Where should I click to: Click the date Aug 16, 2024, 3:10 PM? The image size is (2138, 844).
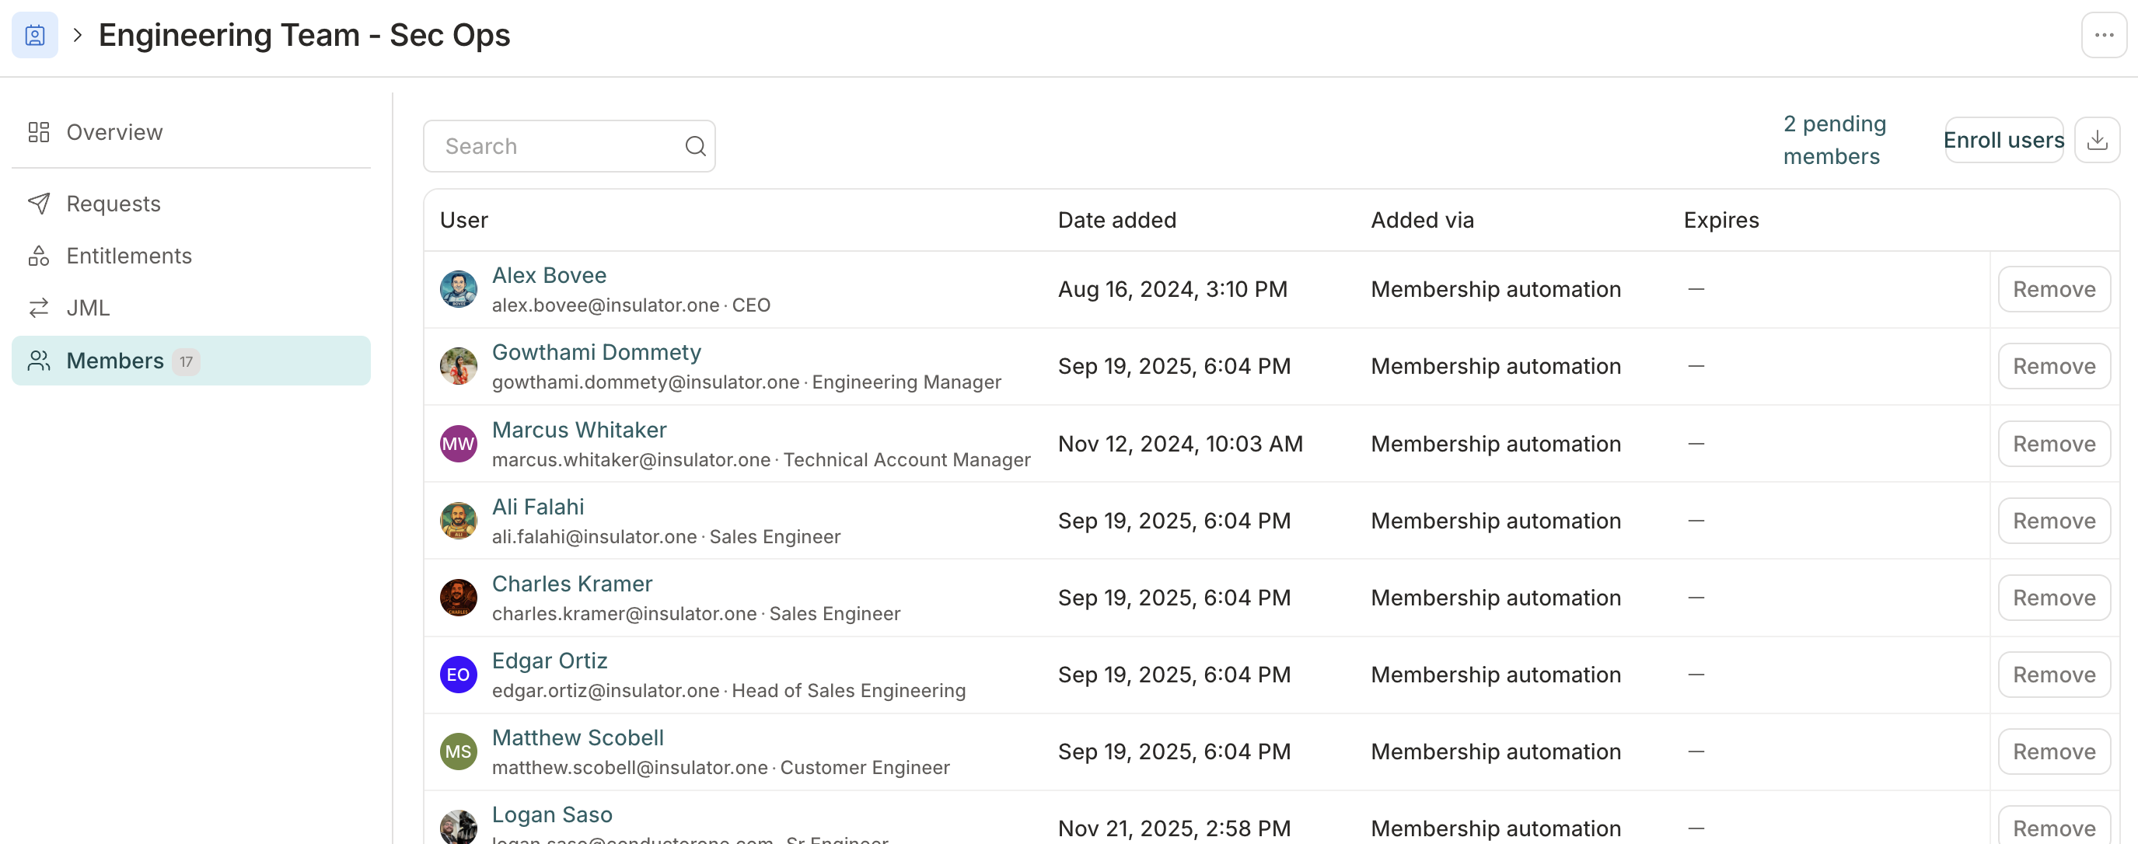point(1172,289)
